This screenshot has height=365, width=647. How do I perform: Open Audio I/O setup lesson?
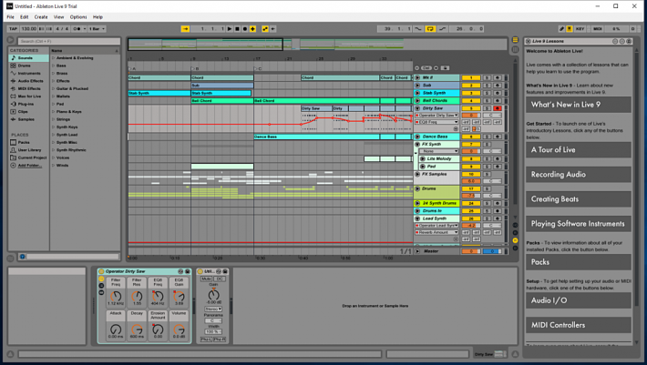point(579,300)
